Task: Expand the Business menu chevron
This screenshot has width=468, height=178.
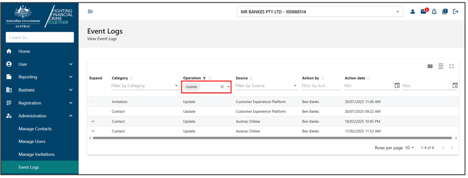Action: point(71,90)
